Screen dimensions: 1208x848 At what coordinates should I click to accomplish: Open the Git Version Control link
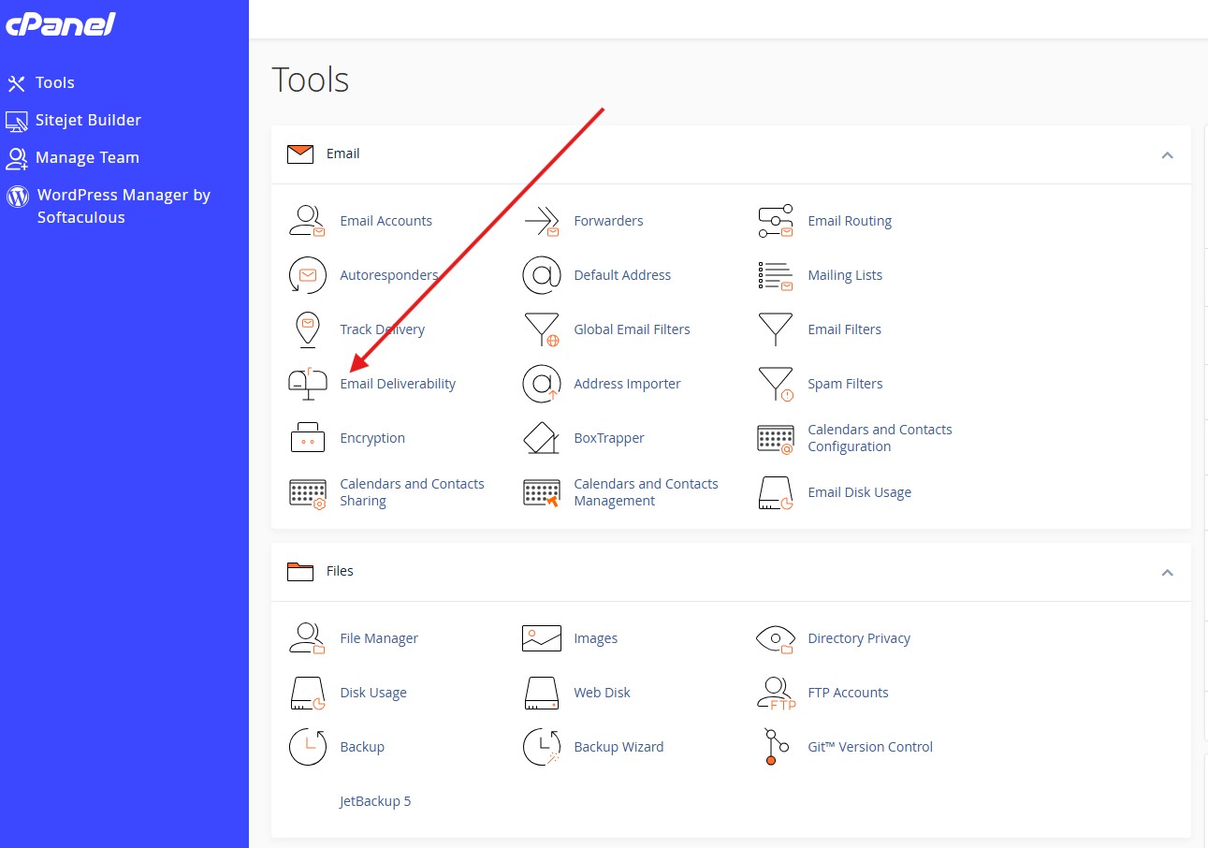870,747
